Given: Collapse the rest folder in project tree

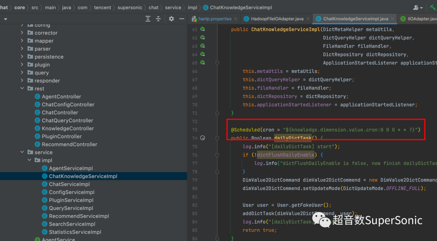Looking at the screenshot, I should click(22, 89).
